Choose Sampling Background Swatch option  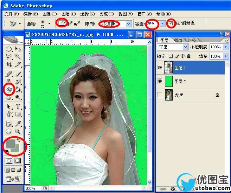point(77,23)
